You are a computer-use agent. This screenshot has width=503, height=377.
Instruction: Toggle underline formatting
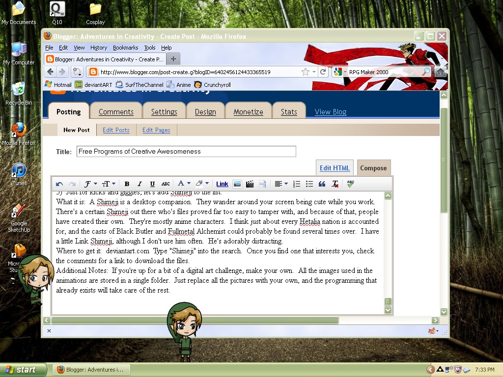coord(152,184)
